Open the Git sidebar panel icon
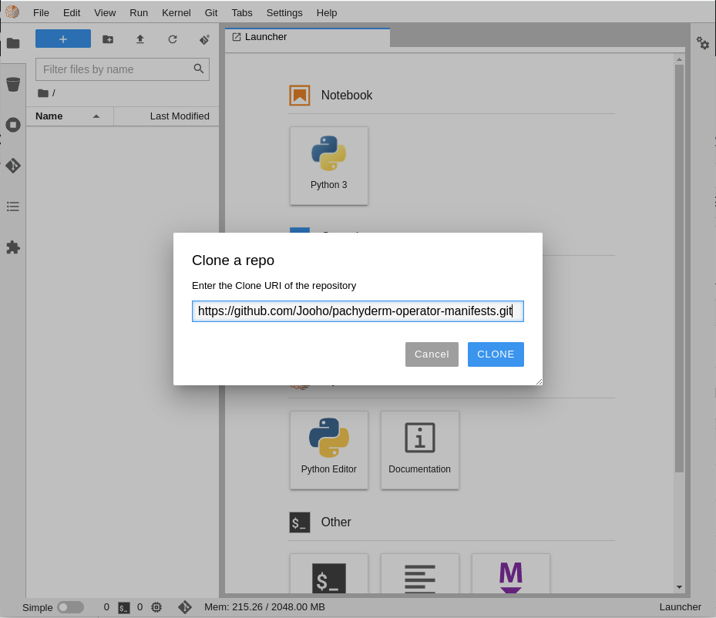Screen dimensions: 716x618 point(13,166)
